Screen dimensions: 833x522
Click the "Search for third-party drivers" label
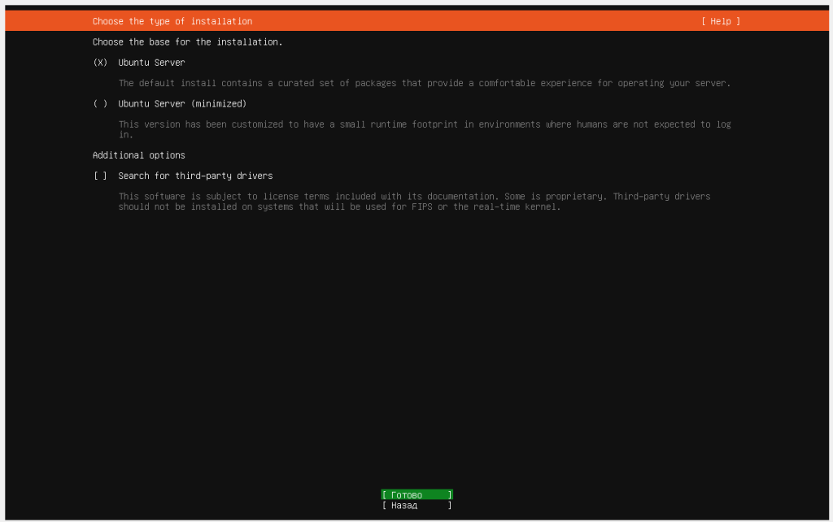click(x=195, y=176)
